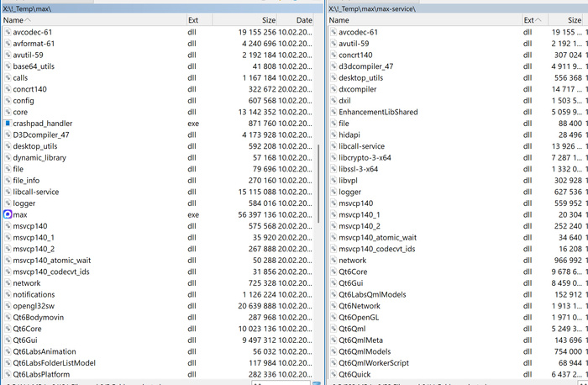
Task: Select Qt6QmlModels file name
Action: pos(365,351)
